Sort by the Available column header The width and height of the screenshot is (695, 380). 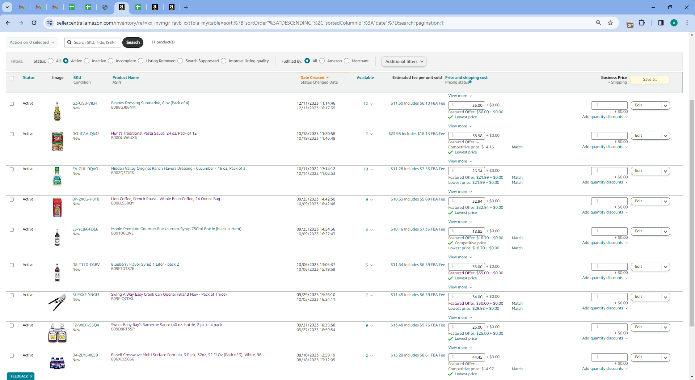[365, 77]
